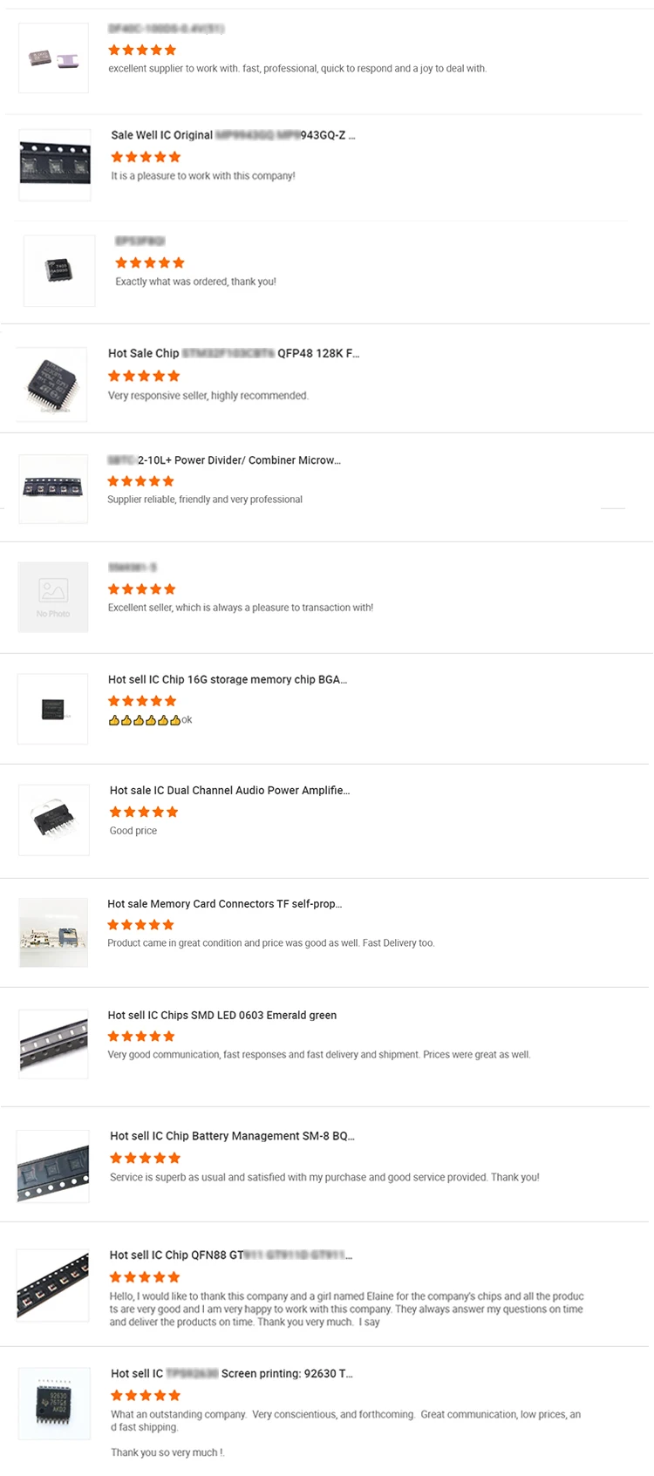Click the star rating for the Emerald green LED review

tap(141, 1036)
